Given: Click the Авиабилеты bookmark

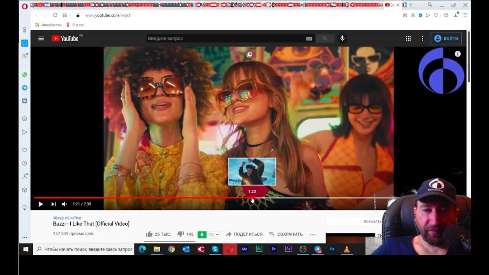Looking at the screenshot, I should click(x=48, y=25).
